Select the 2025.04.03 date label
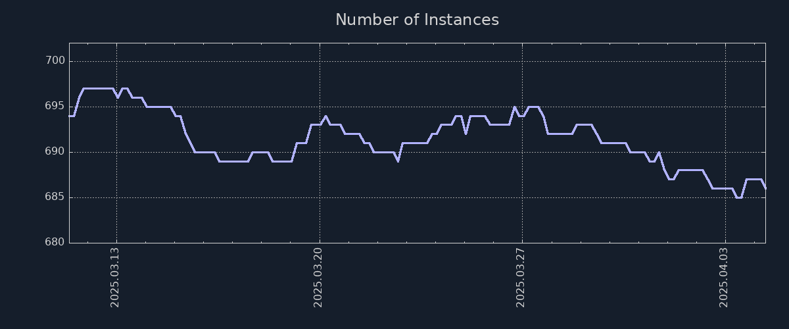The width and height of the screenshot is (789, 329). pyautogui.click(x=724, y=277)
